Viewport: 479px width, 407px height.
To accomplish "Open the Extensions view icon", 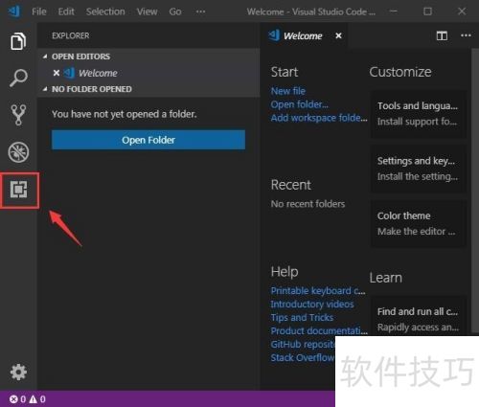I will point(18,190).
